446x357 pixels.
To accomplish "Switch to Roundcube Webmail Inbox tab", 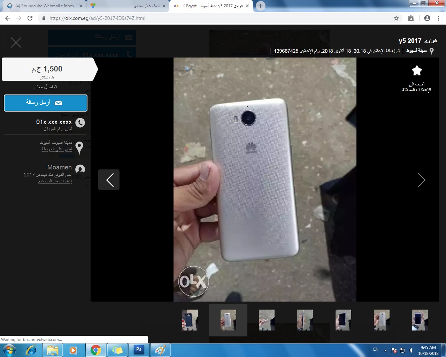I will click(45, 6).
